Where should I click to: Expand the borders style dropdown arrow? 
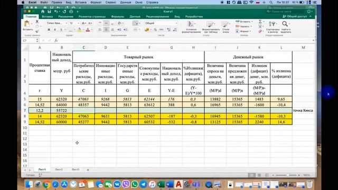click(x=74, y=30)
